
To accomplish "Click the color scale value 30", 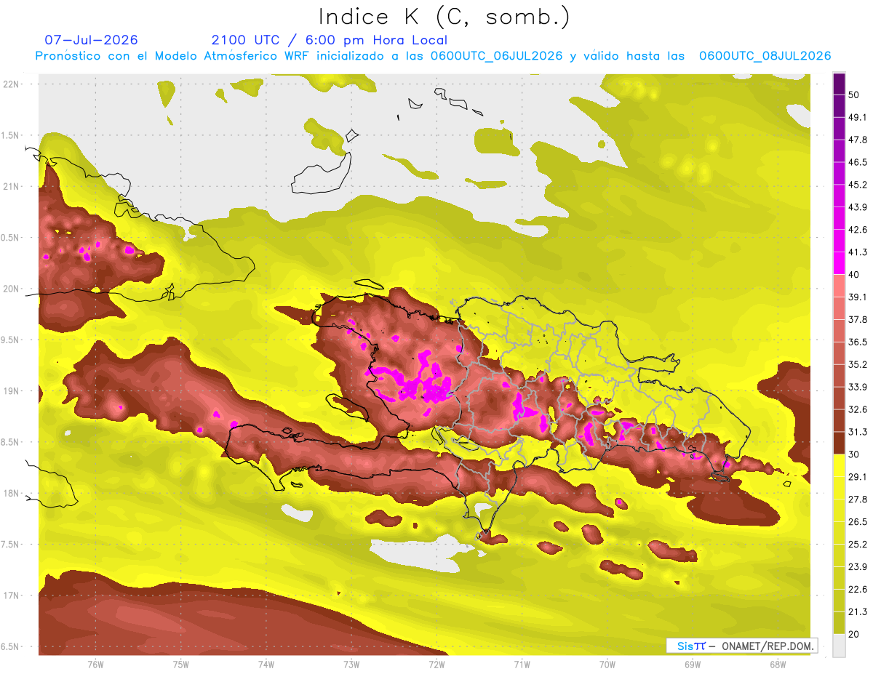I will (x=854, y=454).
